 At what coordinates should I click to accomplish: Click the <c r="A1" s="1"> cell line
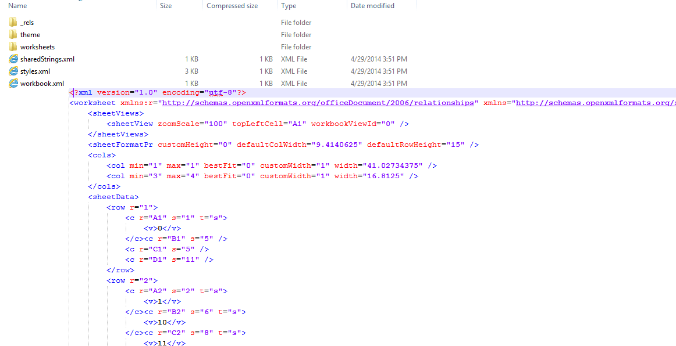pyautogui.click(x=176, y=218)
